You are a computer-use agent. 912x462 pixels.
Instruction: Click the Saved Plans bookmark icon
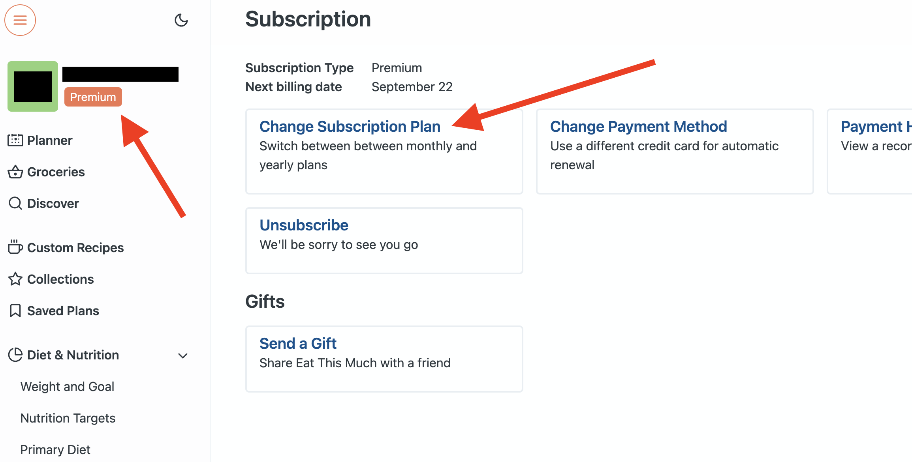point(15,310)
